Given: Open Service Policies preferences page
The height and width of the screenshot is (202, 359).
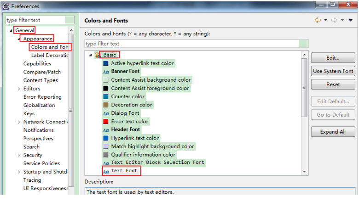Looking at the screenshot, I should (x=42, y=163).
